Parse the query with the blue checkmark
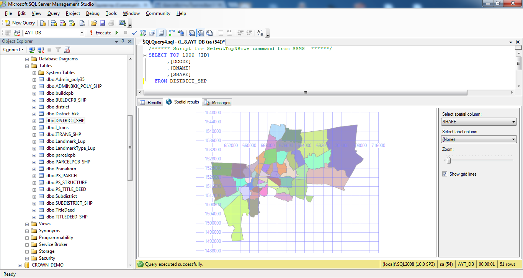This screenshot has height=278, width=523. click(134, 33)
